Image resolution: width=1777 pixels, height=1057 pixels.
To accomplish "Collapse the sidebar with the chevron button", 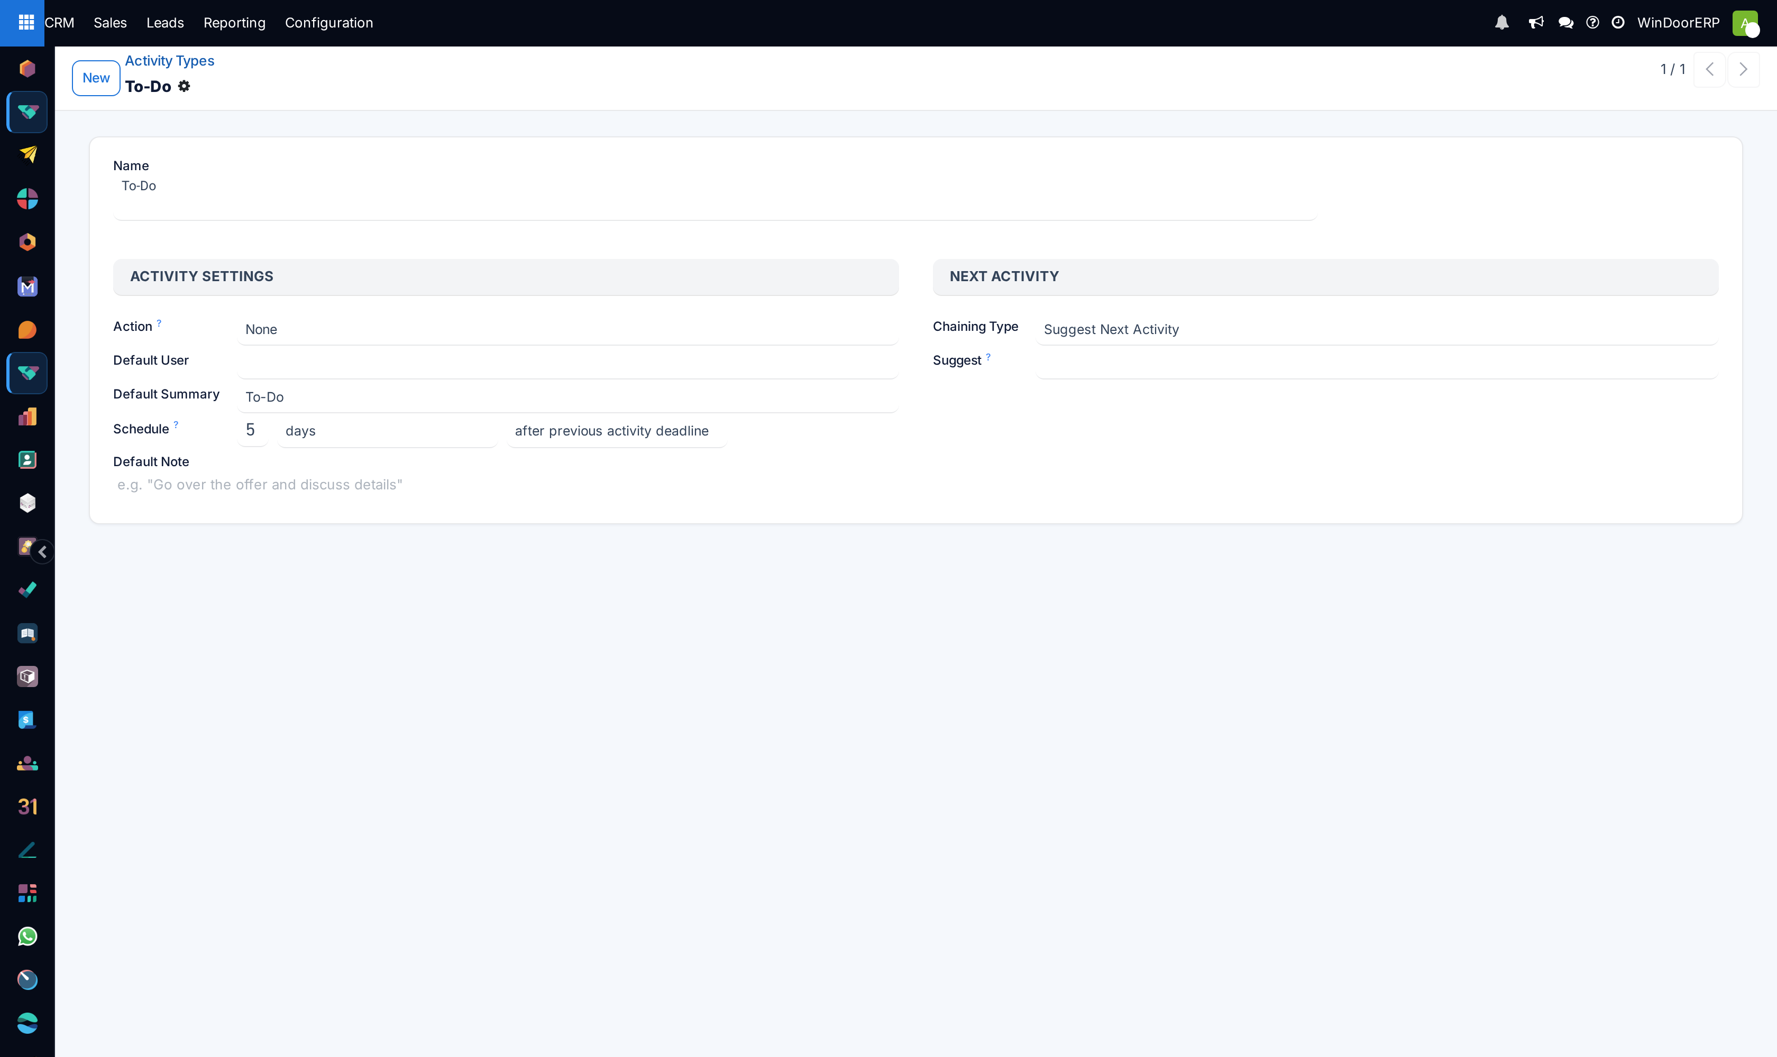I will click(43, 552).
